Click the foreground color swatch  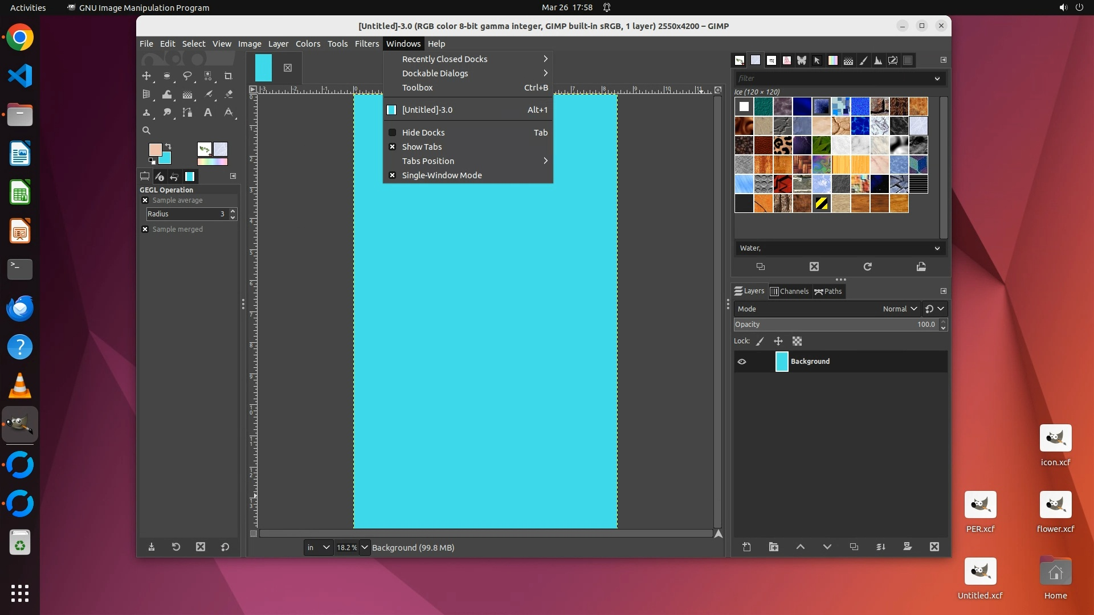[154, 149]
